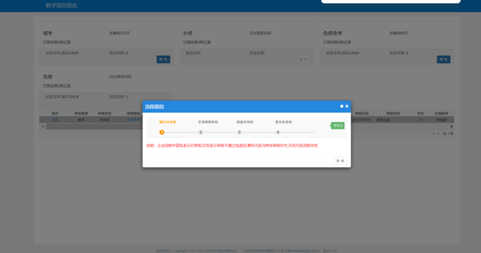The image size is (481, 253).
Task: Click step 3 circle for 教研室审核
Action: (239, 132)
